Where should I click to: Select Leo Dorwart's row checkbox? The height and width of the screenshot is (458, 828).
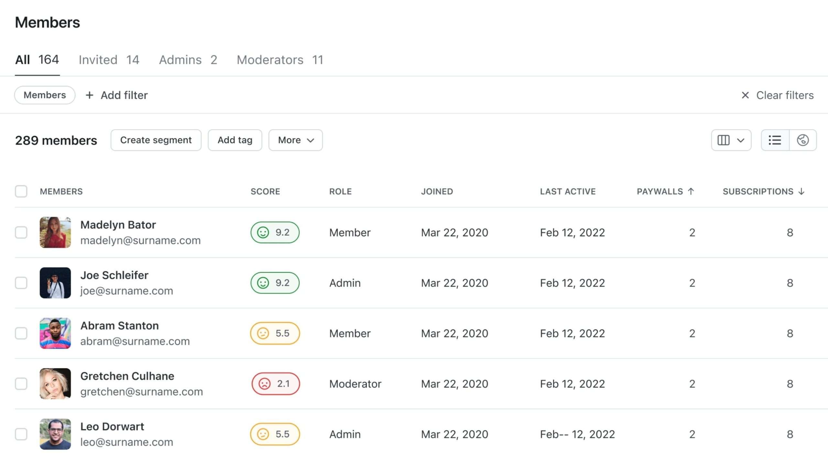[21, 434]
